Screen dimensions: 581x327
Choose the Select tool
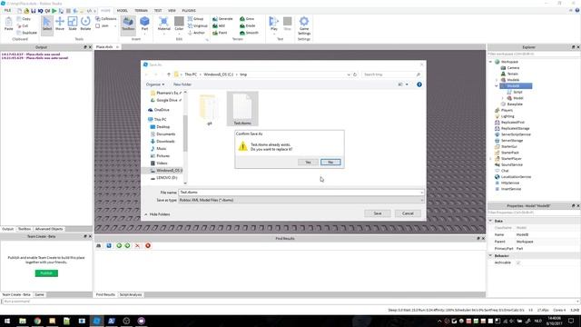47,25
